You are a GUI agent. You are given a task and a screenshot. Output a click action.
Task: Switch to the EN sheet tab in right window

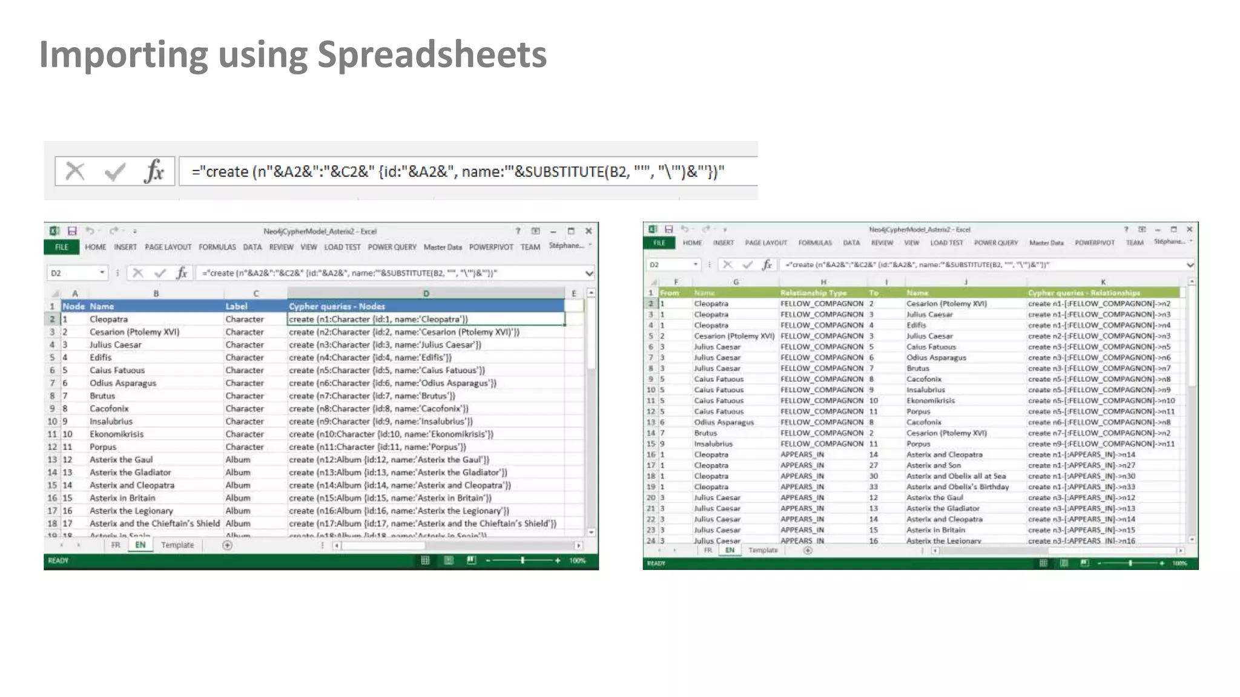(x=730, y=550)
